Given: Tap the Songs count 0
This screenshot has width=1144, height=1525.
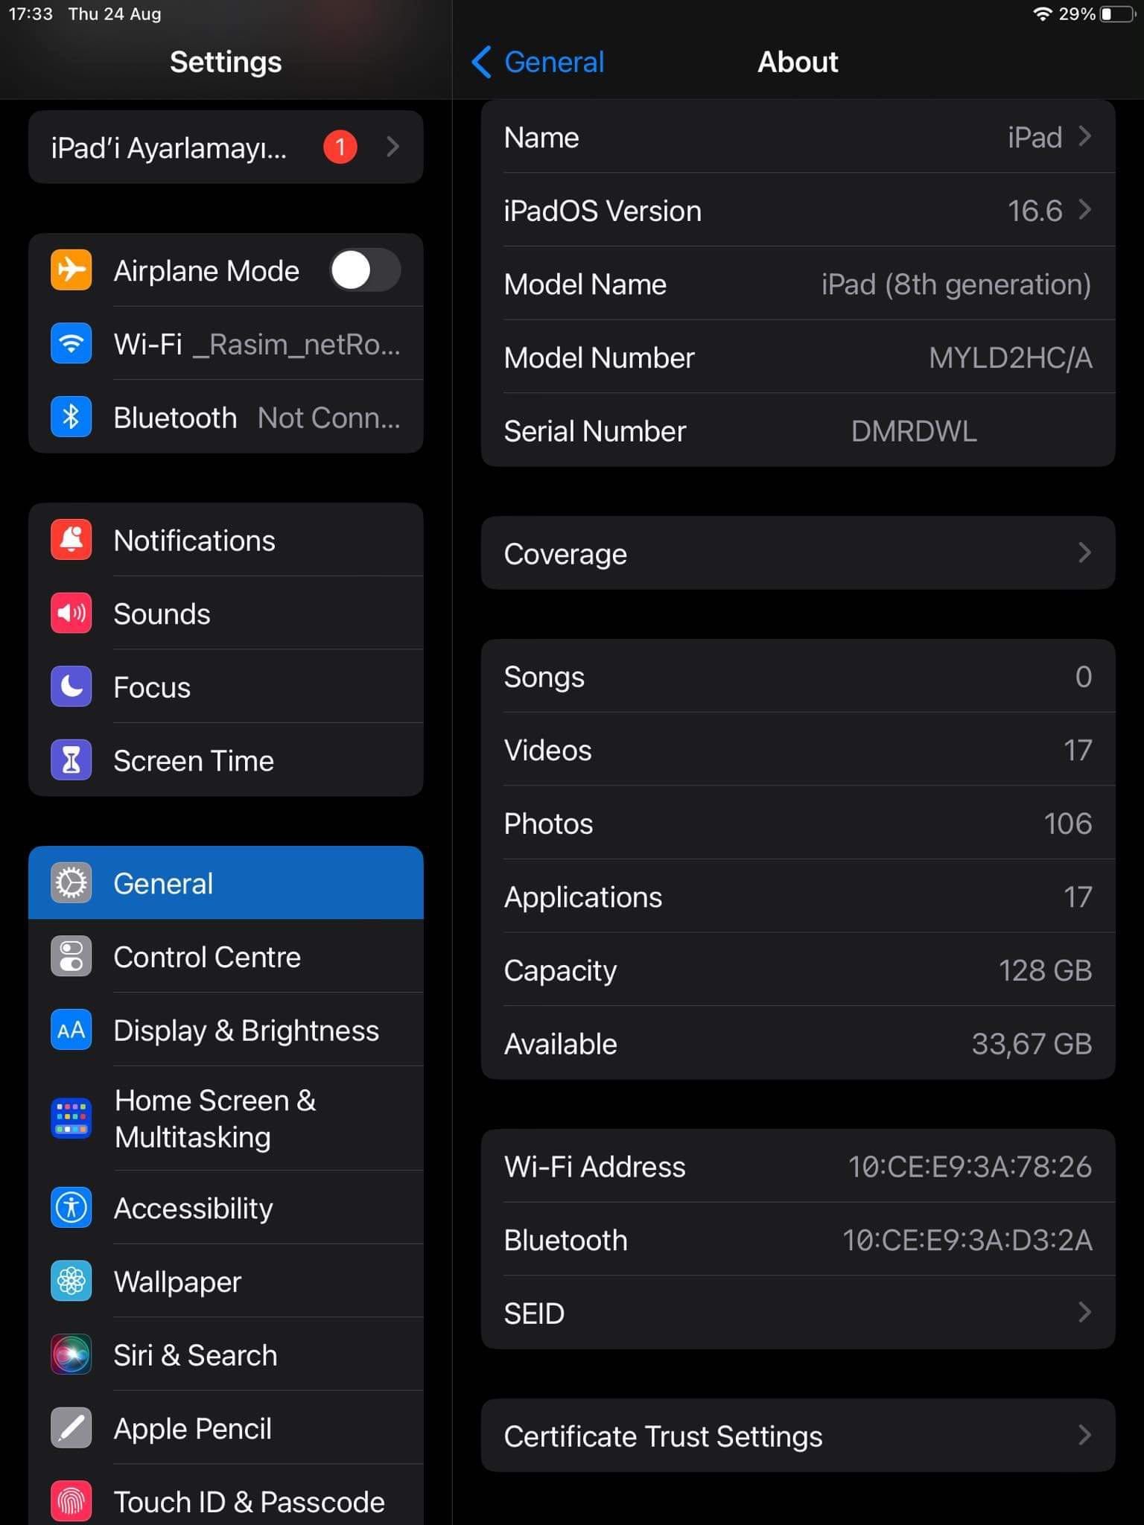Looking at the screenshot, I should click(x=1084, y=676).
